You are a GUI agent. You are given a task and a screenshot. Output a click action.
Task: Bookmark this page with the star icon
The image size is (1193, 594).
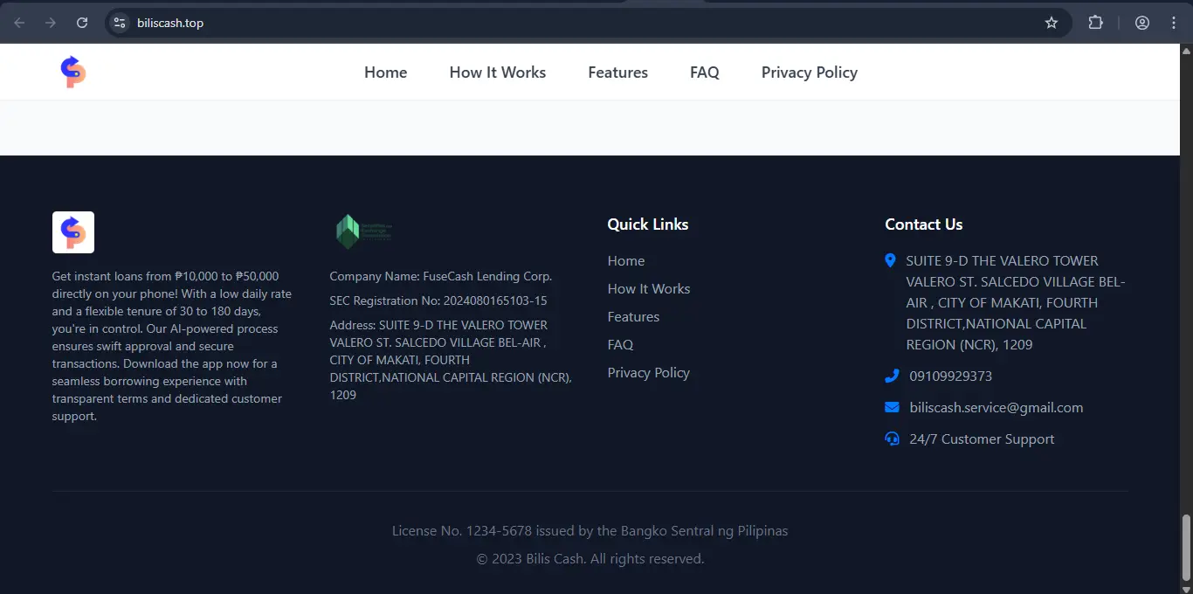point(1052,23)
